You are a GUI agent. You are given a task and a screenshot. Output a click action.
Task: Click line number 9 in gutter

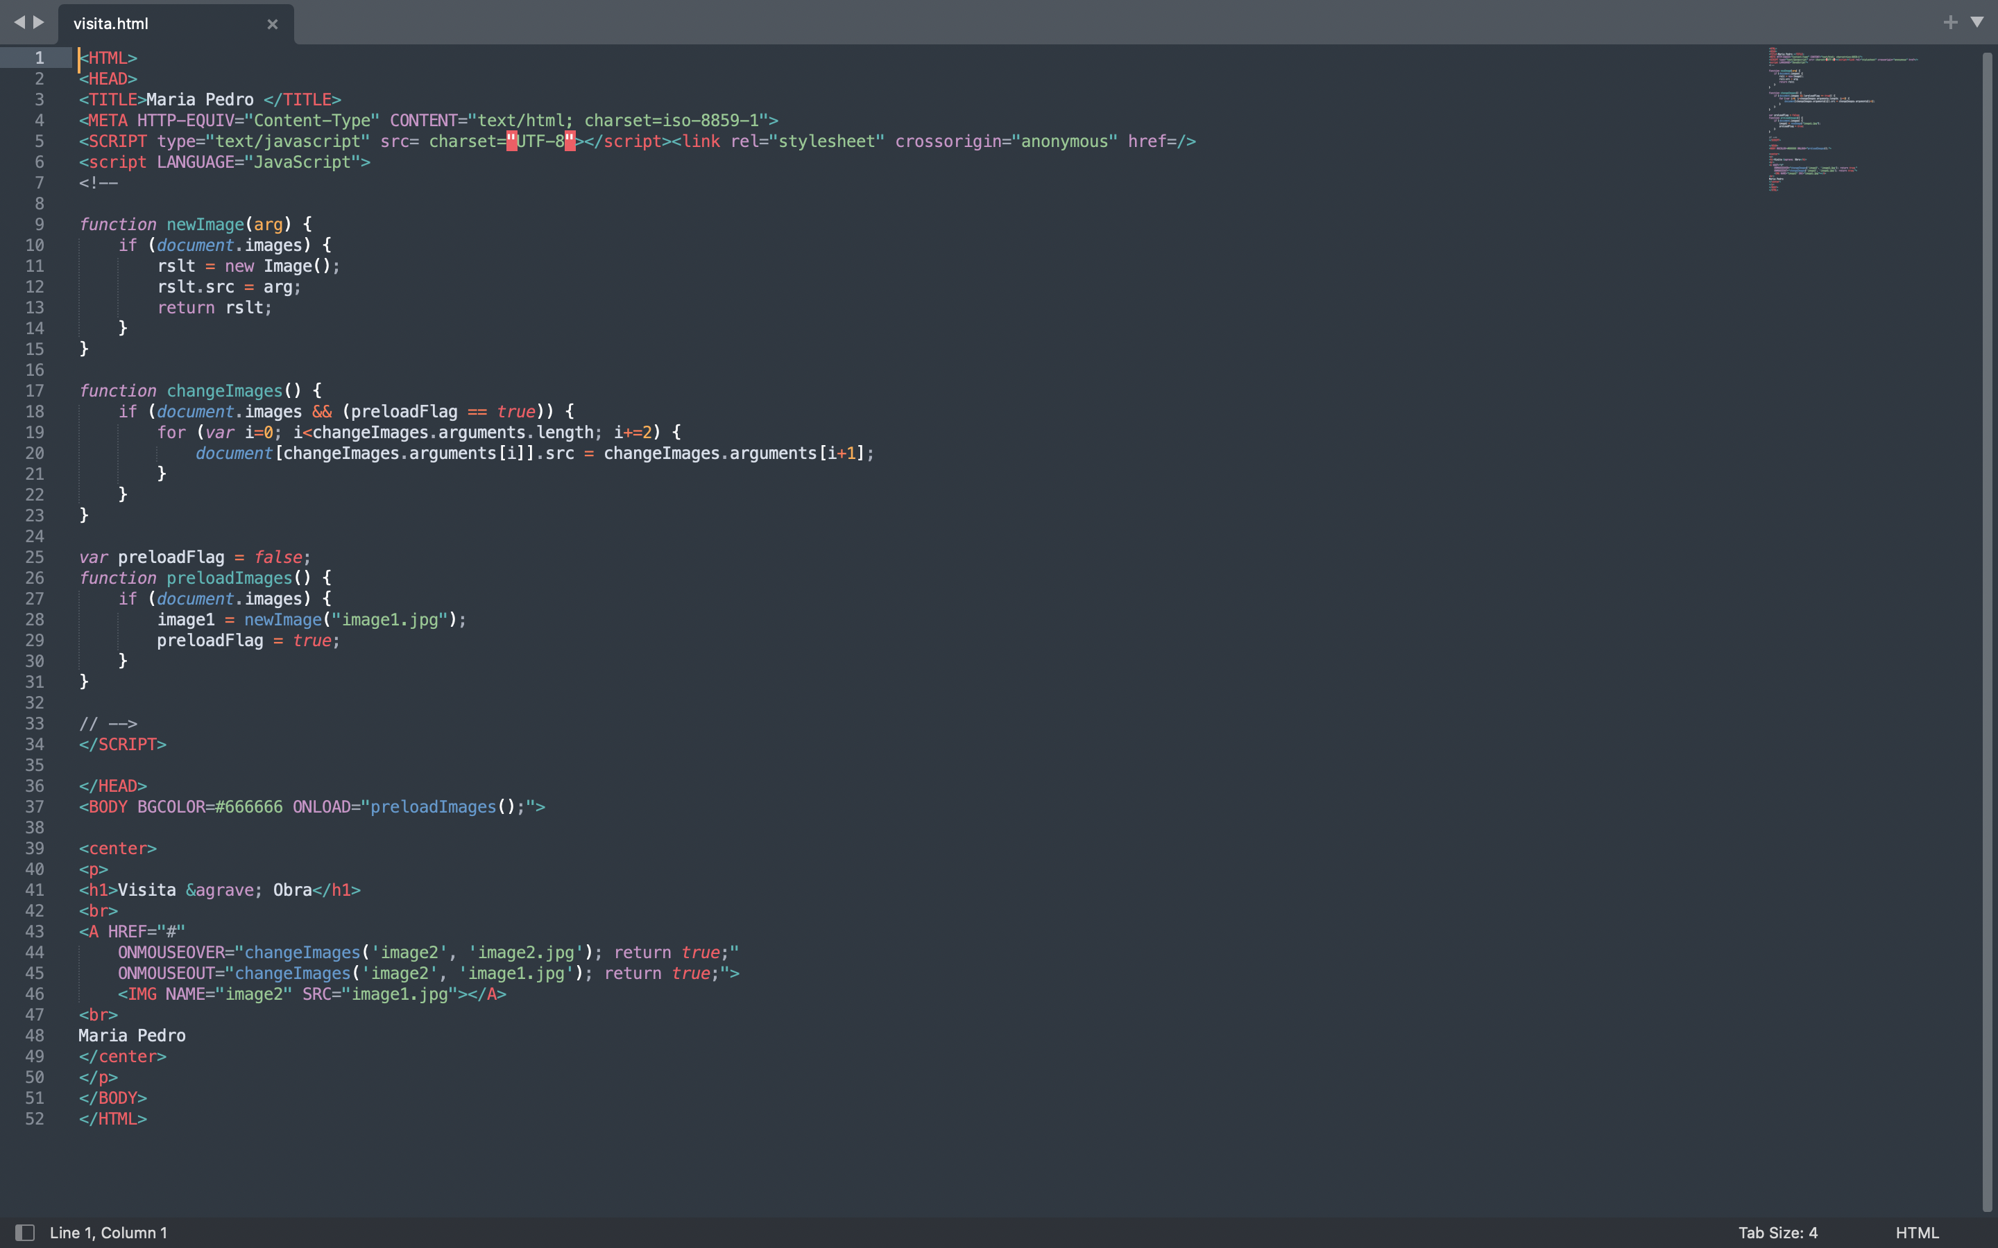39,225
